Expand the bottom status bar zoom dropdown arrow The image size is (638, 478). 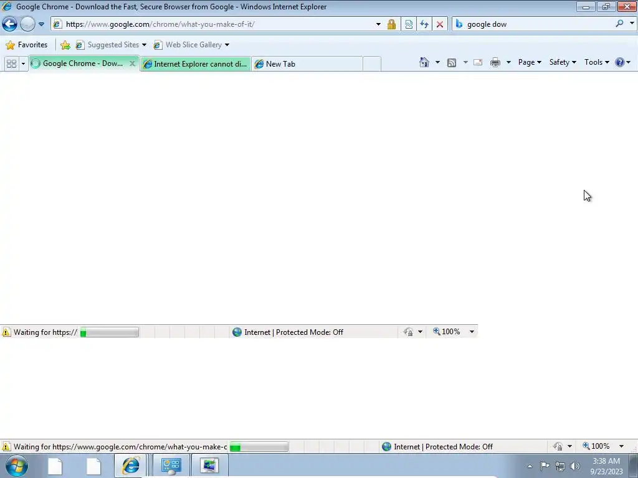pos(621,446)
